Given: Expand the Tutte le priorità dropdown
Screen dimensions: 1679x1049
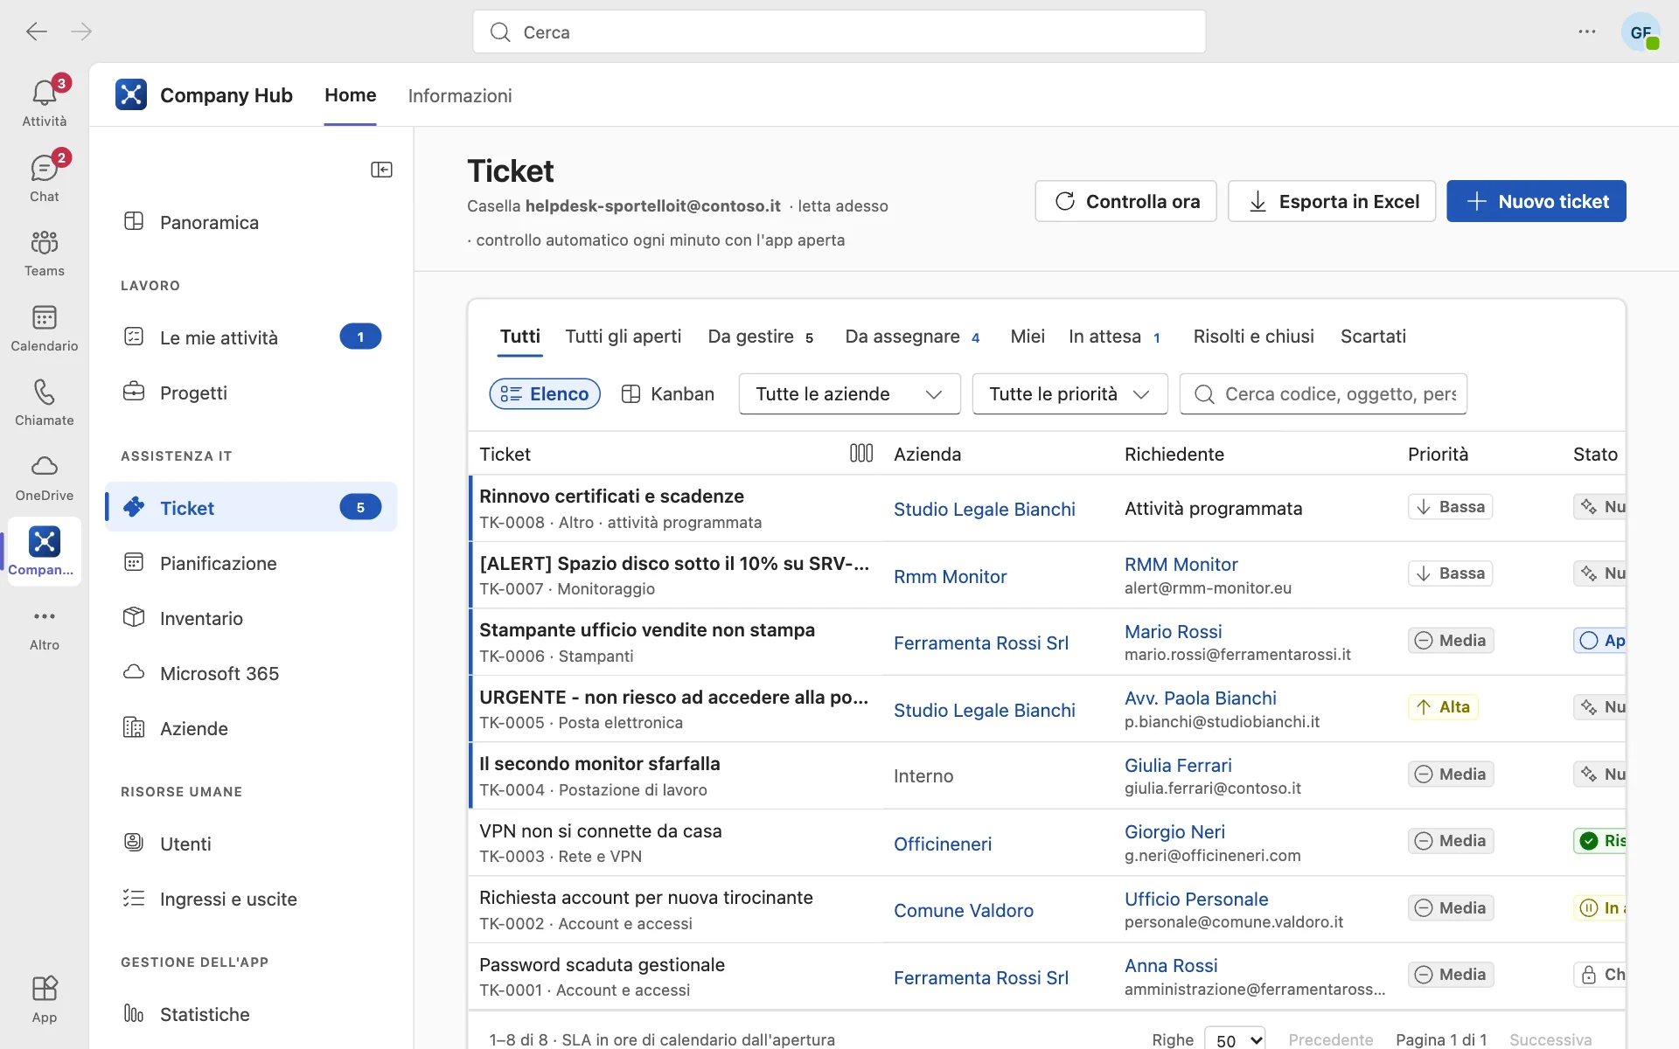Looking at the screenshot, I should click(1069, 393).
